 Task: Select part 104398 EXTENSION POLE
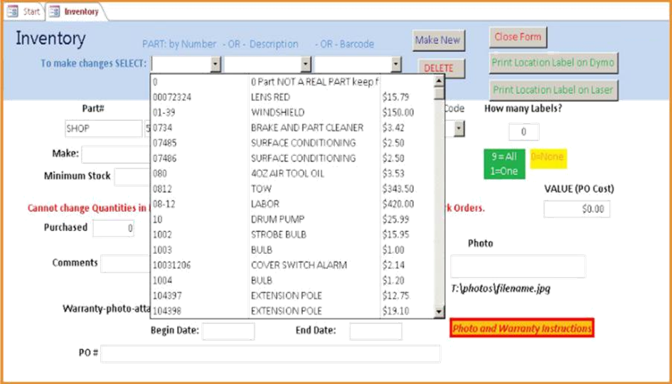click(292, 311)
